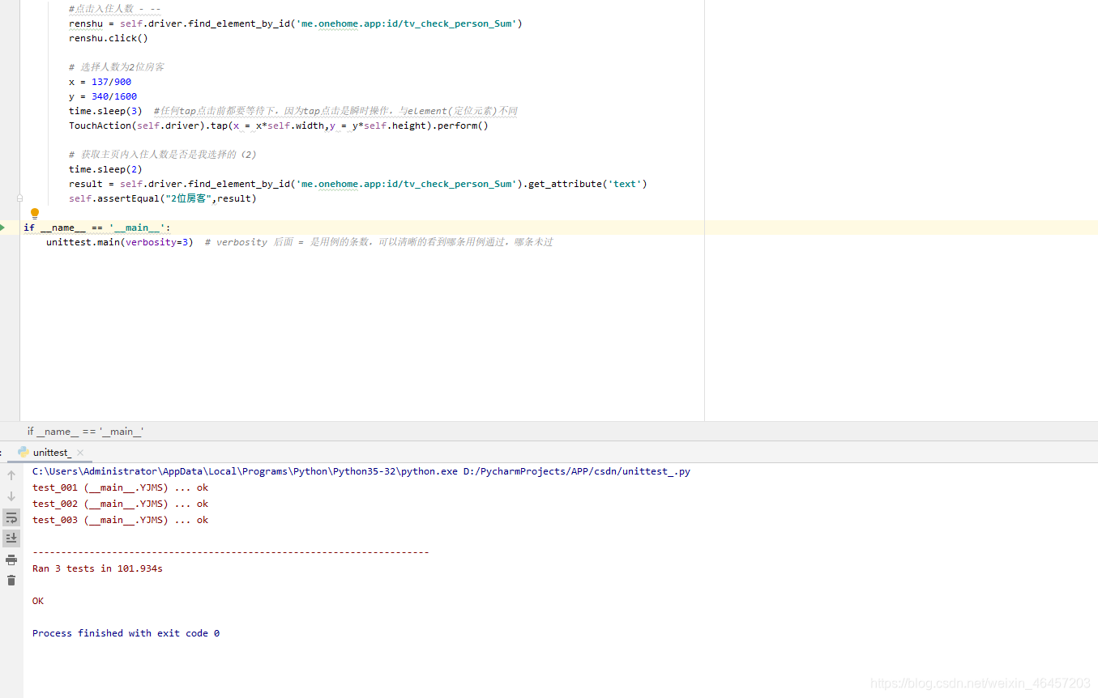This screenshot has width=1098, height=698.
Task: Click the '#点击入住人数' comment line
Action: pos(114,9)
